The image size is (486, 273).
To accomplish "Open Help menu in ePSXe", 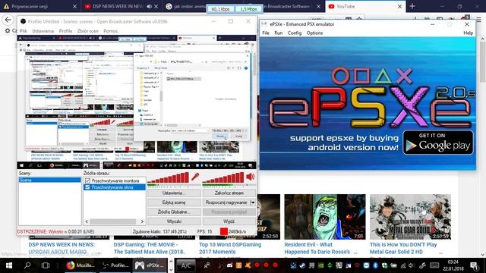I will coord(468,33).
